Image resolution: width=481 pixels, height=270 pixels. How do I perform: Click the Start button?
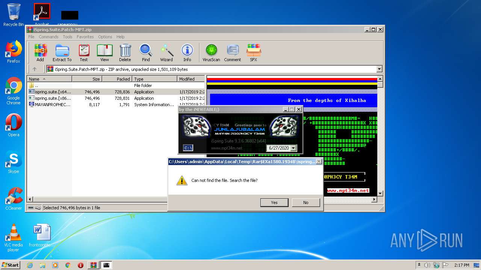10,265
